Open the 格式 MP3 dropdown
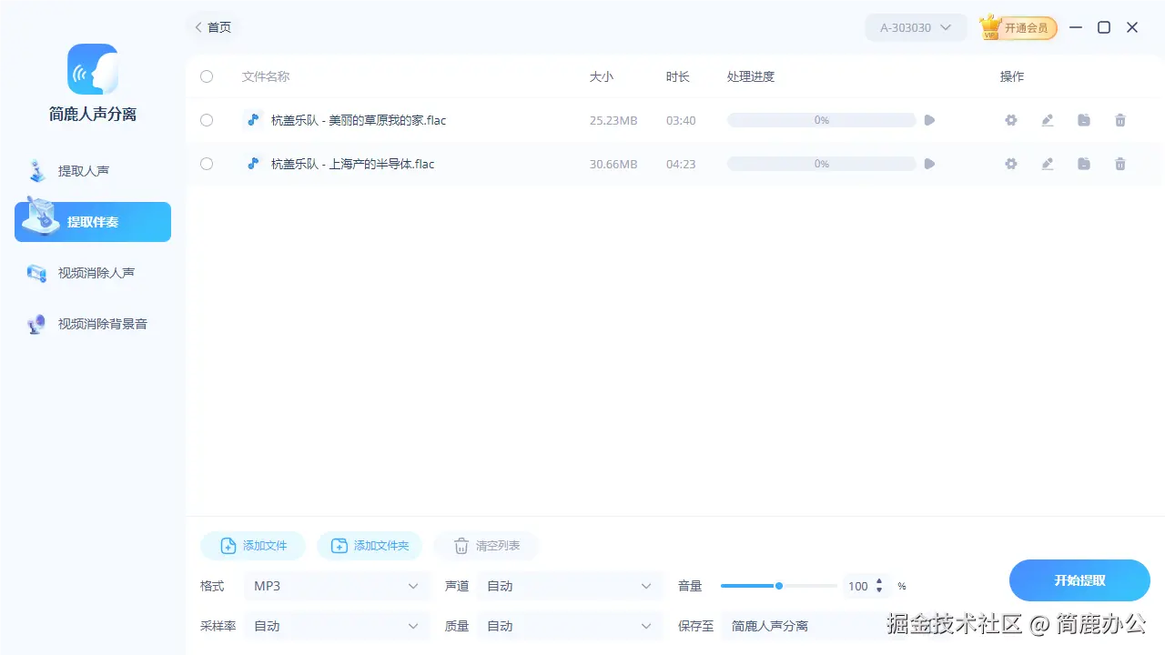1165x655 pixels. pos(337,586)
